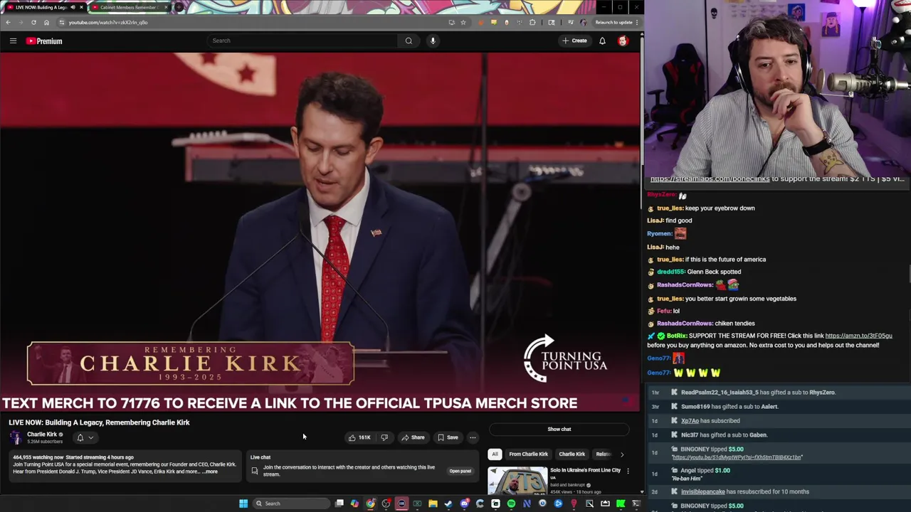Open the Charlie Kirk channel avatar

point(16,437)
